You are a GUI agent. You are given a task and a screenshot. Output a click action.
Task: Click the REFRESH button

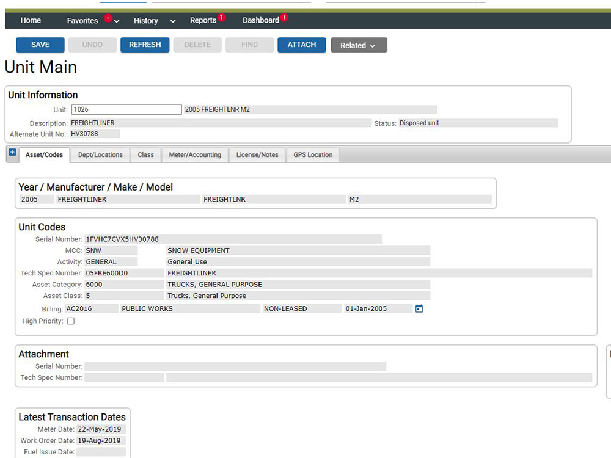coord(145,45)
